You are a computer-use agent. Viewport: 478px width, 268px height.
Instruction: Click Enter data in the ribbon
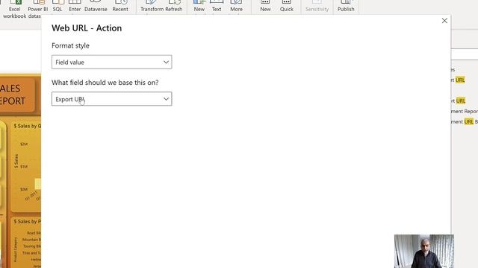tap(75, 7)
